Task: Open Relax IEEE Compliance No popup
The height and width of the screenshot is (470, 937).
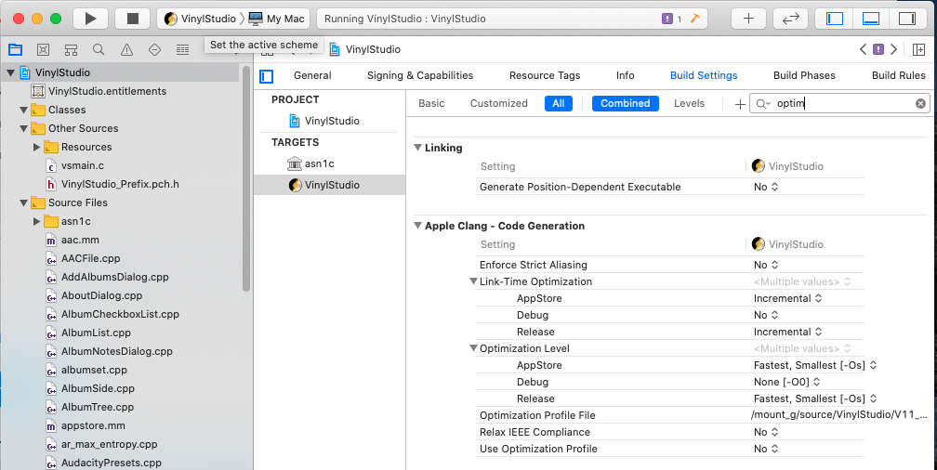Action: [766, 432]
